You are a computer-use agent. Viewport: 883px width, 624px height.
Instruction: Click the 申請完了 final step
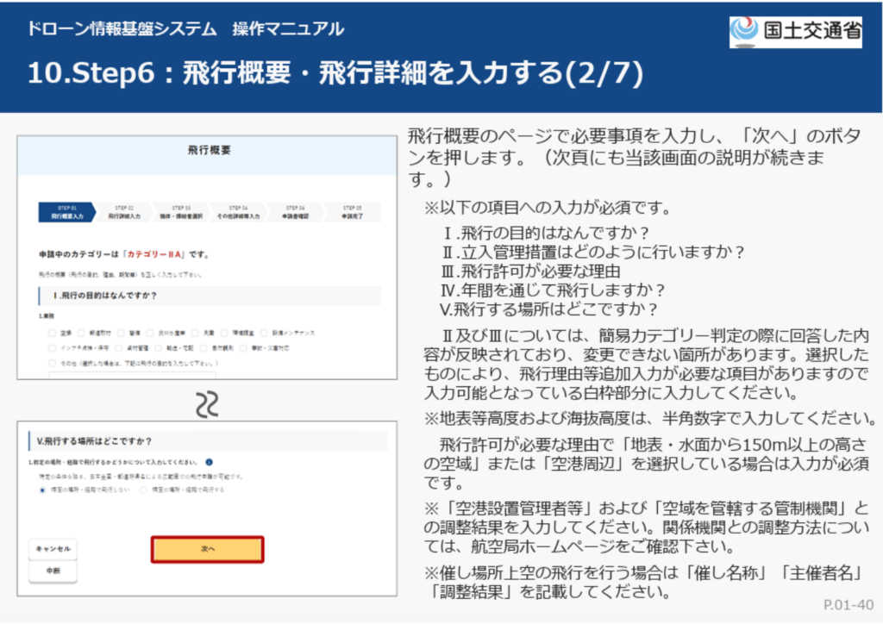[x=351, y=213]
